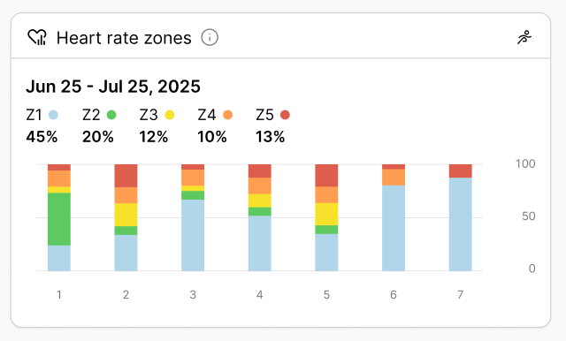Click the blue Z1 segment in bar 6
Image resolution: width=566 pixels, height=341 pixels.
pyautogui.click(x=394, y=228)
